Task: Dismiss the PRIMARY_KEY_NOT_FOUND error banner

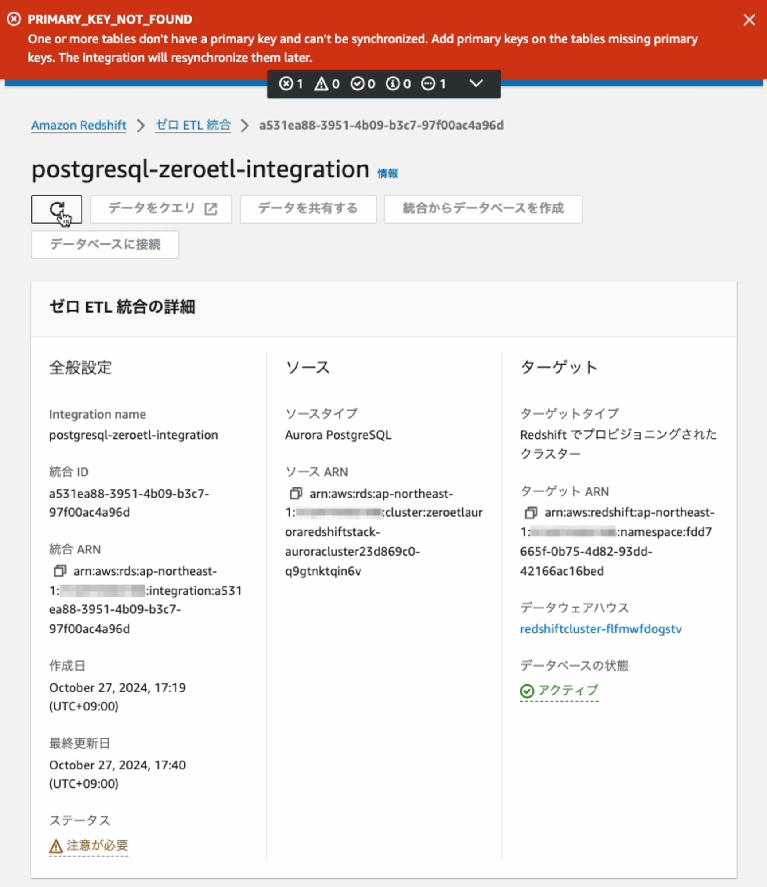Action: pyautogui.click(x=749, y=20)
